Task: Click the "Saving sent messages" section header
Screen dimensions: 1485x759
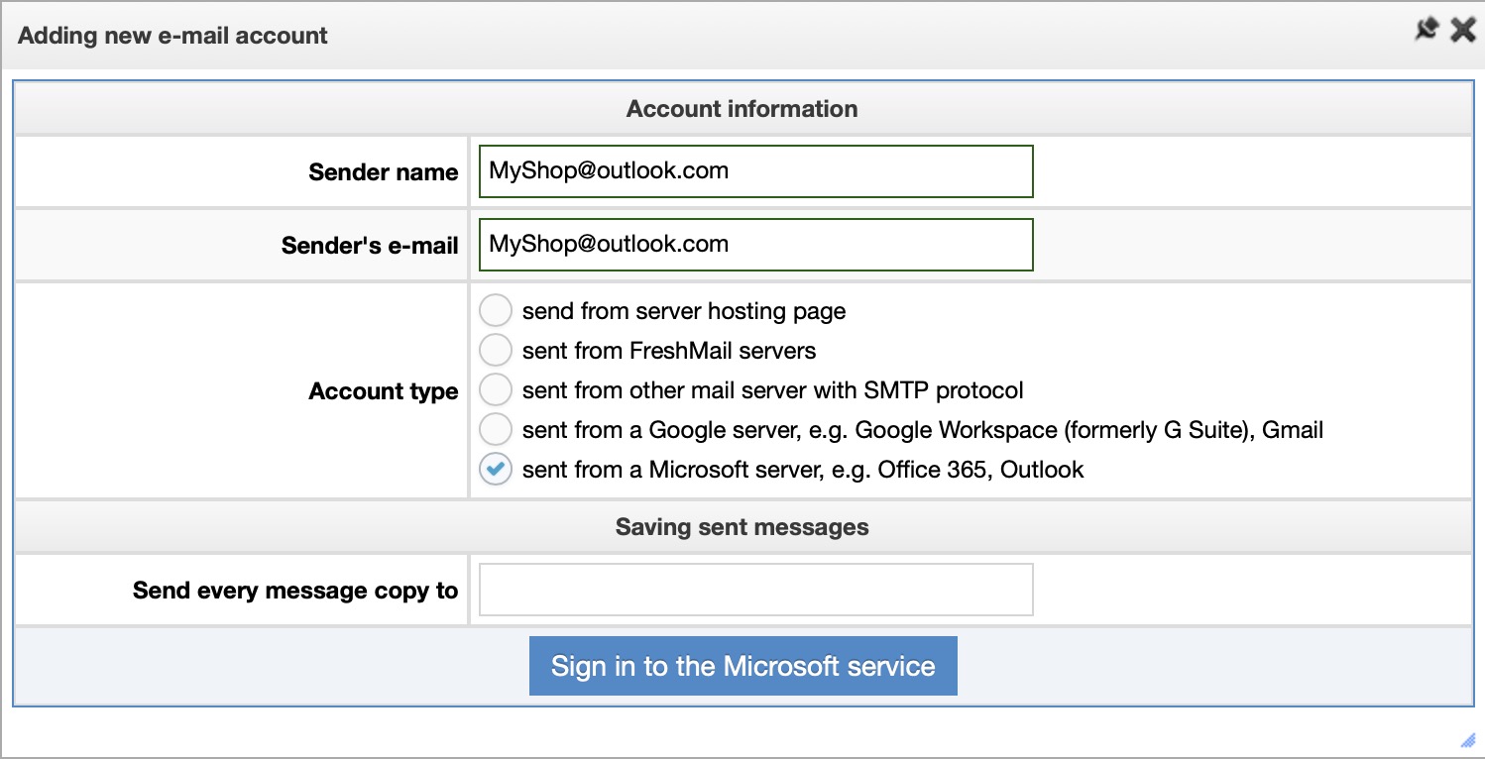Action: 742,526
